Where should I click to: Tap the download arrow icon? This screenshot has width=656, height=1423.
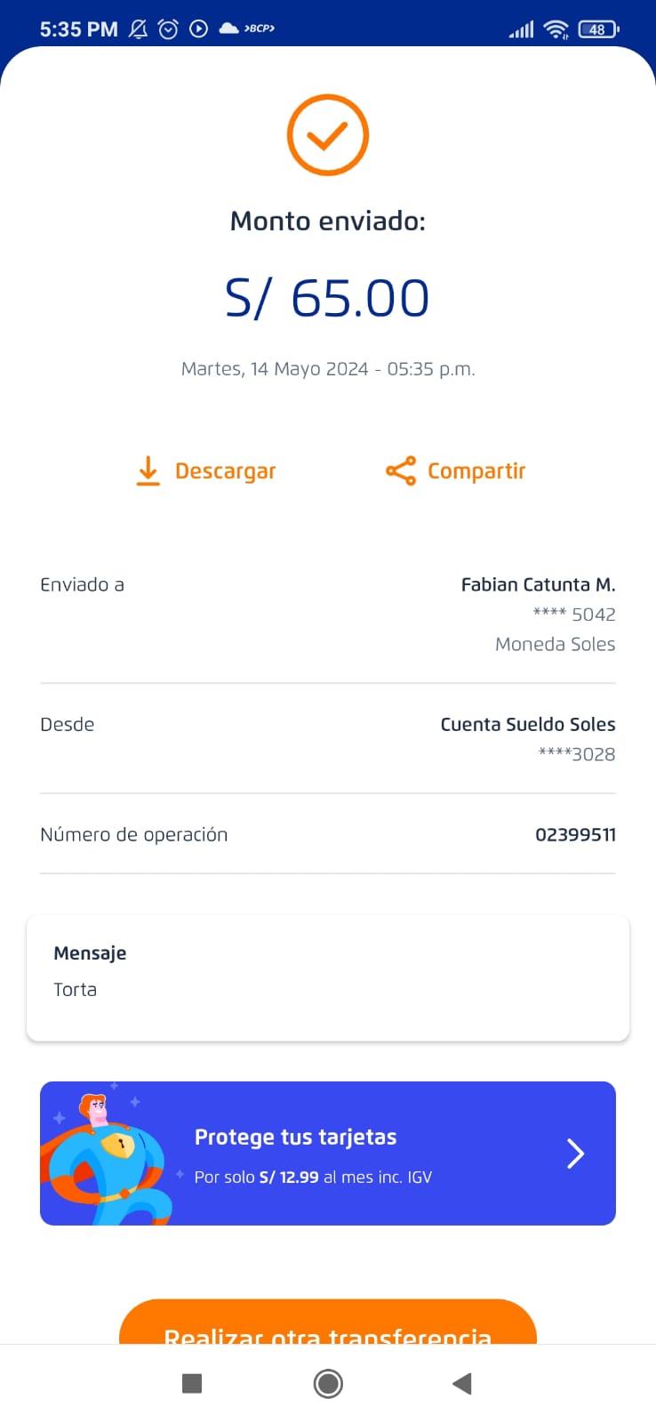click(148, 471)
